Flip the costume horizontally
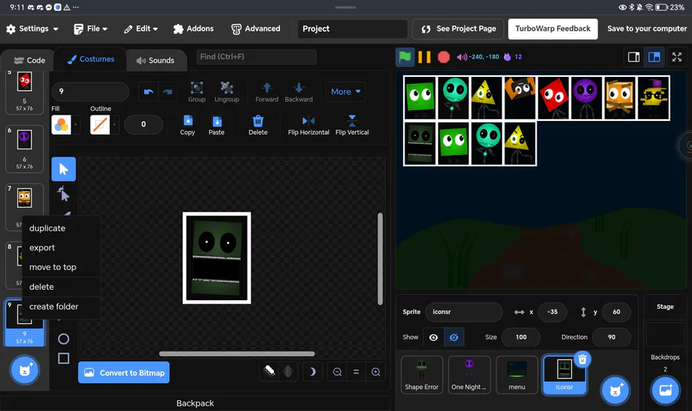692x411 pixels. [x=308, y=125]
